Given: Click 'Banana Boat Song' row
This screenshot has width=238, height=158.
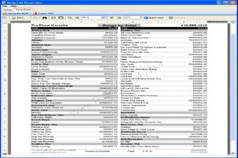Looking at the screenshot, I should click(x=164, y=134).
